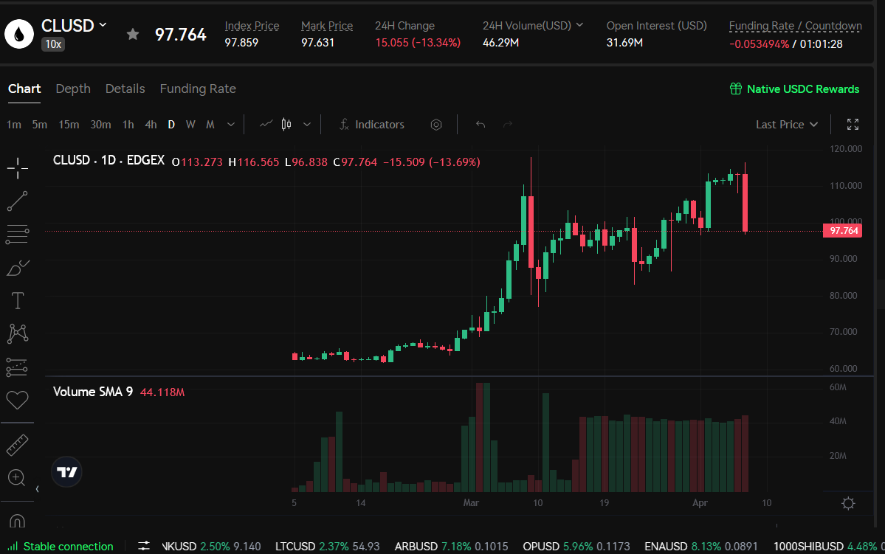Enter fullscreen chart mode
The image size is (885, 554).
click(x=853, y=125)
